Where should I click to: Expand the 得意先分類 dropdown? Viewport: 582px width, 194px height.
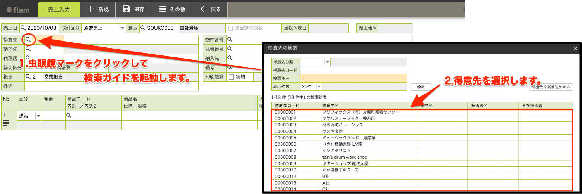pos(327,62)
